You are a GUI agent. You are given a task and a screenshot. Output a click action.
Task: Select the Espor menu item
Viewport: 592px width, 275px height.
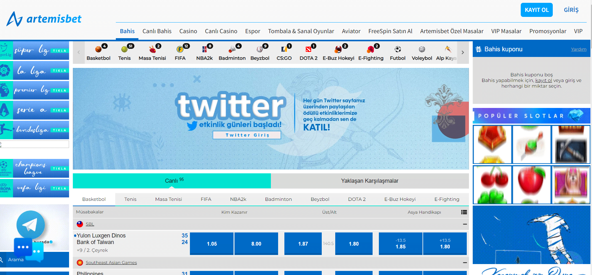253,31
